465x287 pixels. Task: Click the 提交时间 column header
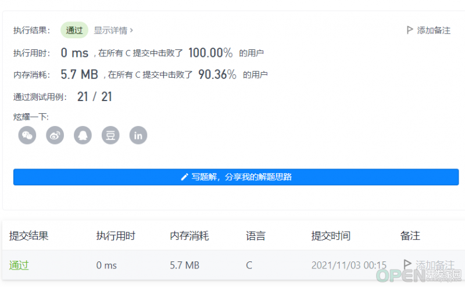pos(331,236)
